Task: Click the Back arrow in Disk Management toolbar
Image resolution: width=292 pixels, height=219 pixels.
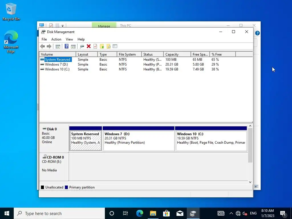Action: point(42,46)
